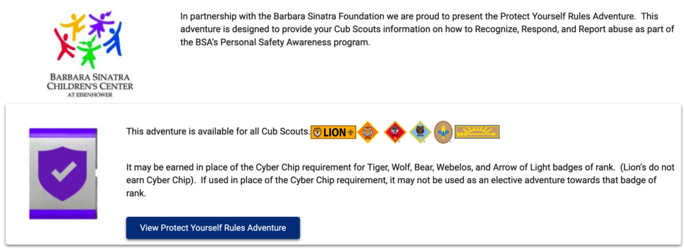Click the Lion rank badge
This screenshot has width=684, height=249.
point(333,132)
